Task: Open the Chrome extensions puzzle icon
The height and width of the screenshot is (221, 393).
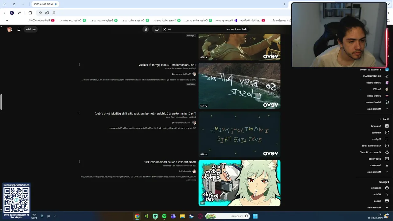Action: pos(30,13)
